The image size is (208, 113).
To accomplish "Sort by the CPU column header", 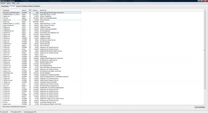I will 30,10.
